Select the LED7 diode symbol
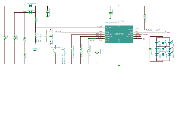Image resolution: width=181 pixels, height=120 pixels. pos(170,43)
